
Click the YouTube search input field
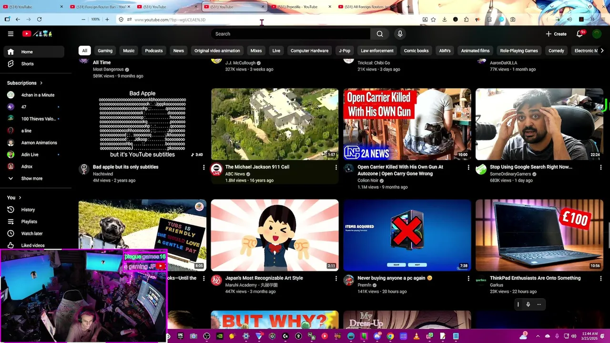point(291,34)
